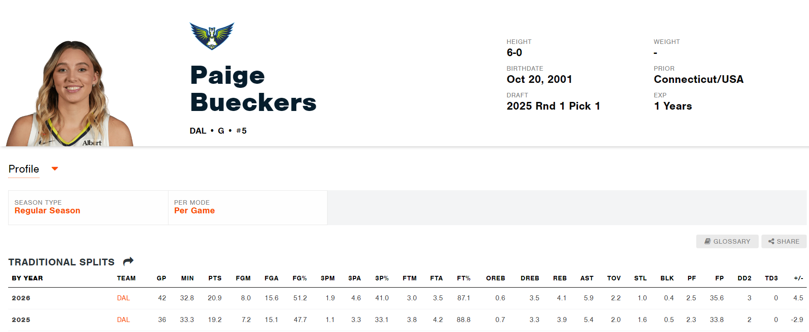
Task: Open the Glossary button
Action: coord(727,241)
